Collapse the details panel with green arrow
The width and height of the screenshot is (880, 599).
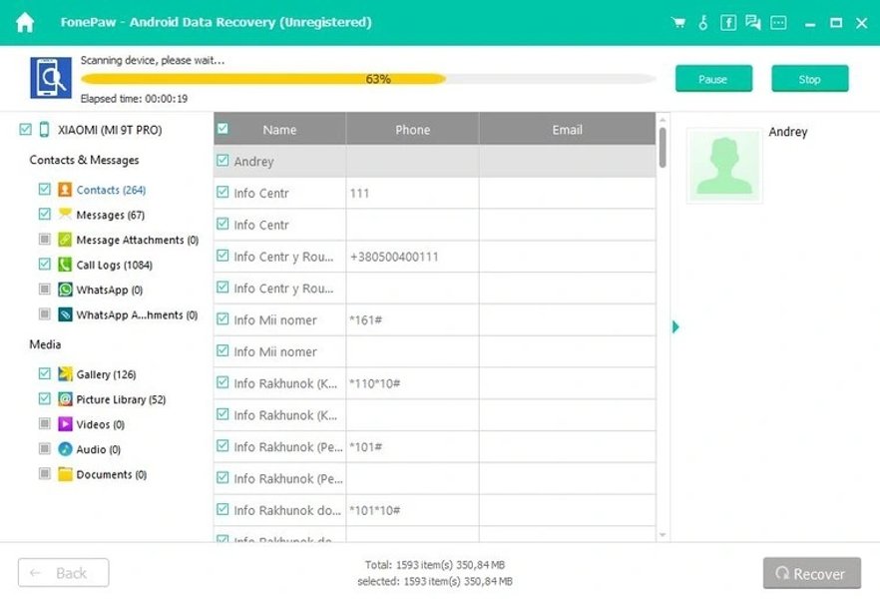(x=675, y=326)
